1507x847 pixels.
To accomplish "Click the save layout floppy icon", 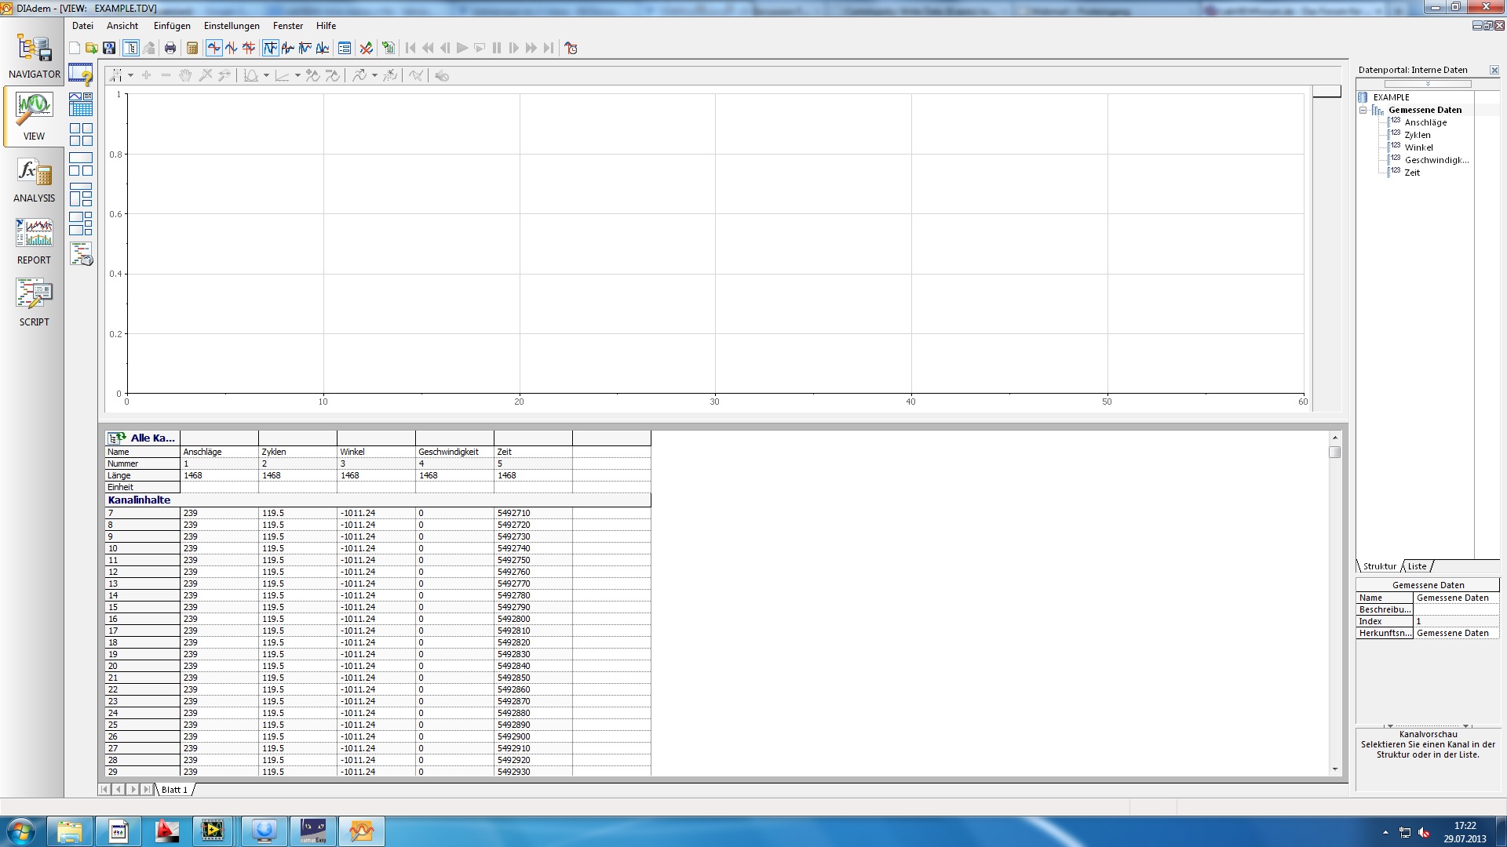I will click(110, 49).
